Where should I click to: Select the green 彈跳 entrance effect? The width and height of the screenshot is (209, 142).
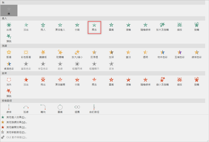point(9,38)
